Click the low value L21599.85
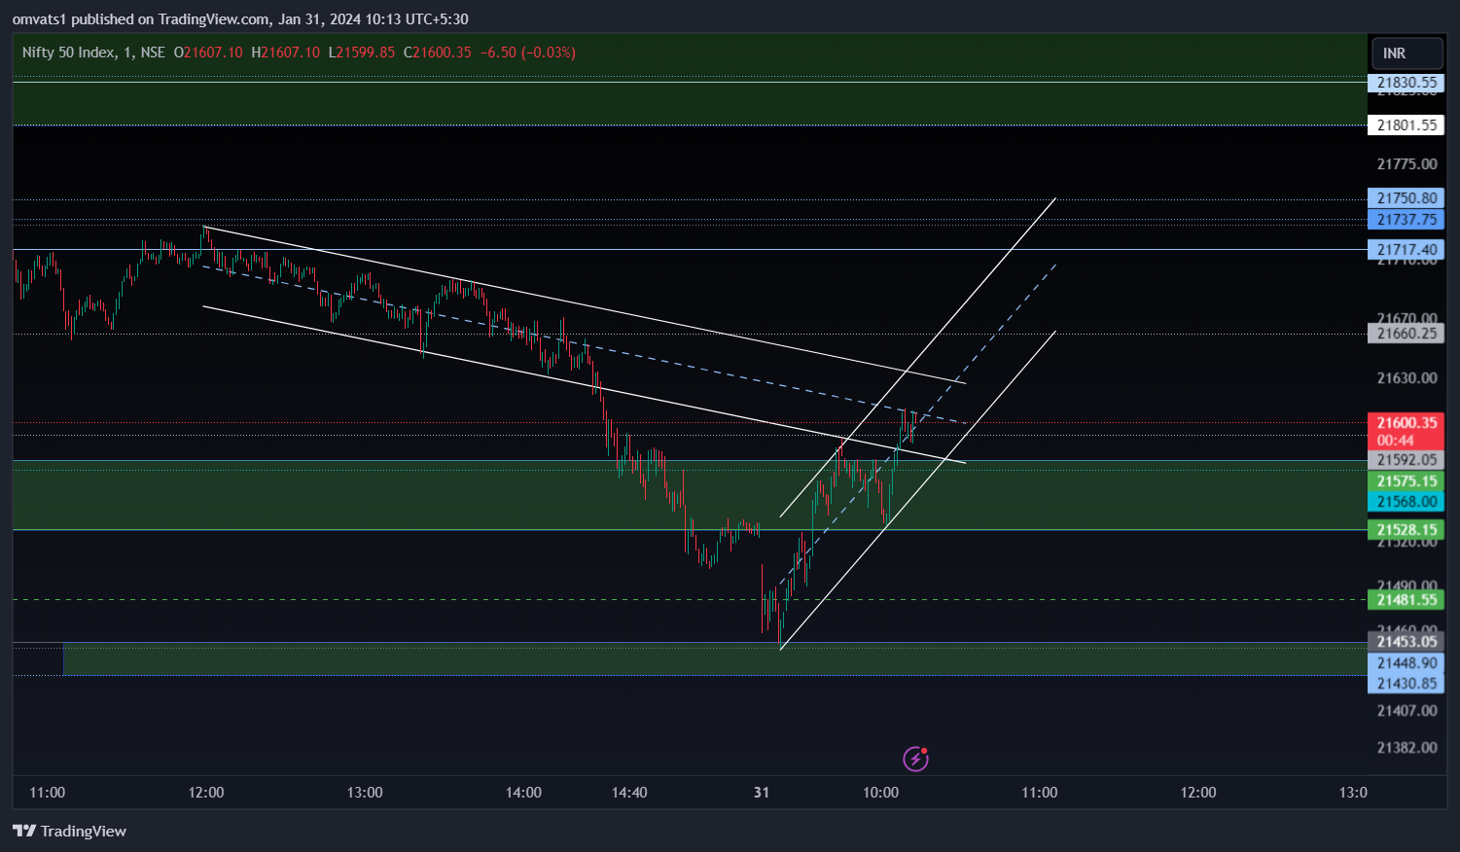The image size is (1460, 852). pyautogui.click(x=362, y=53)
